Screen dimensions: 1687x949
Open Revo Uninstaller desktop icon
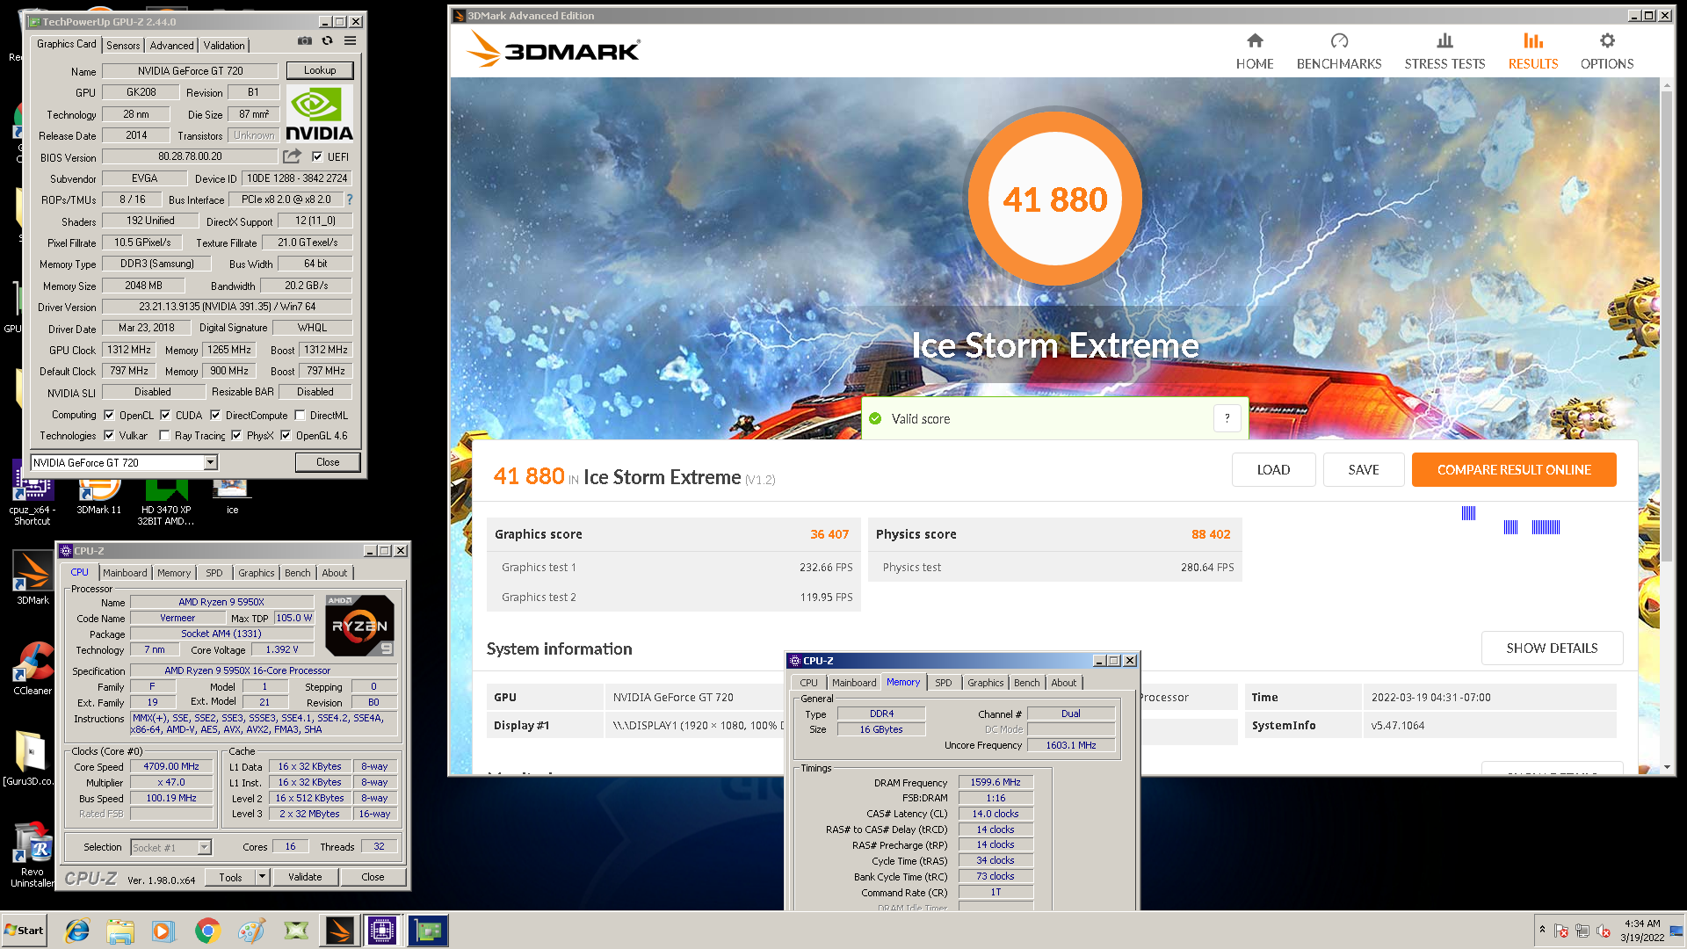pos(33,854)
